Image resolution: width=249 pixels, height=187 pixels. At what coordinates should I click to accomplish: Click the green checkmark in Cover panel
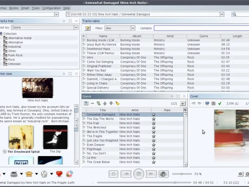pos(220,103)
